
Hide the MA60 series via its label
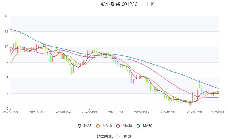point(147,126)
